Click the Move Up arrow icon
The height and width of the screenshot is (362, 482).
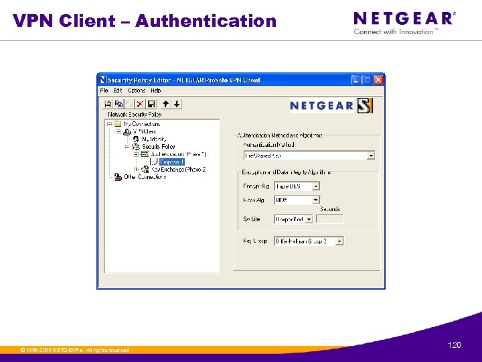click(165, 104)
